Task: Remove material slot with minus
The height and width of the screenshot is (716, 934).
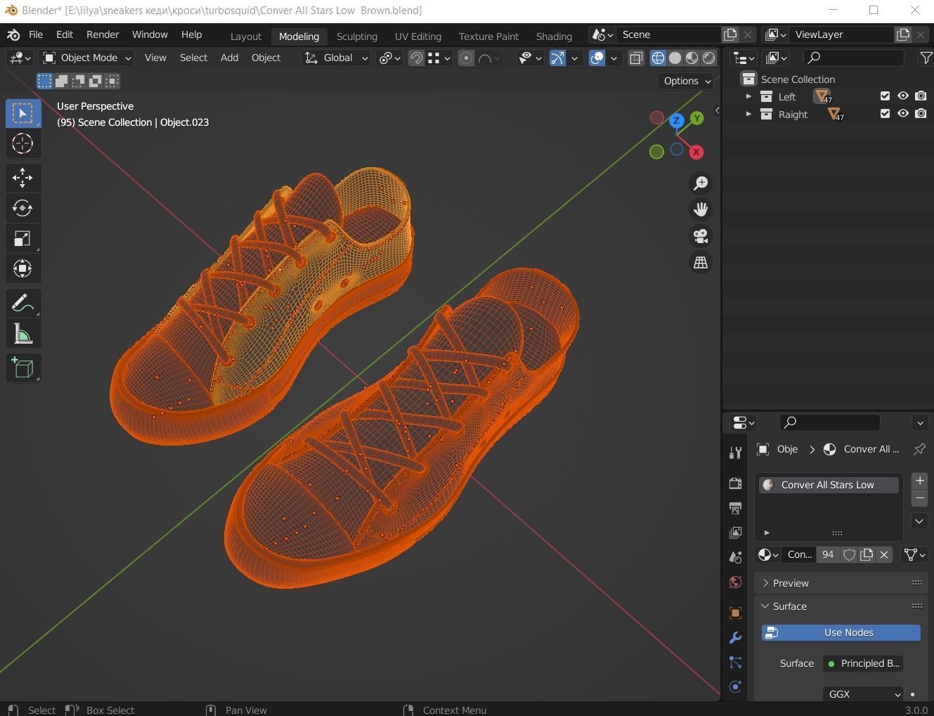Action: (919, 498)
